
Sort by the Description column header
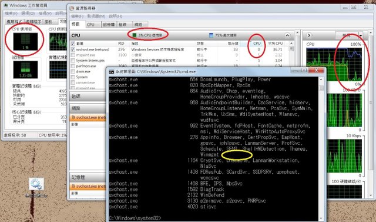135,44
